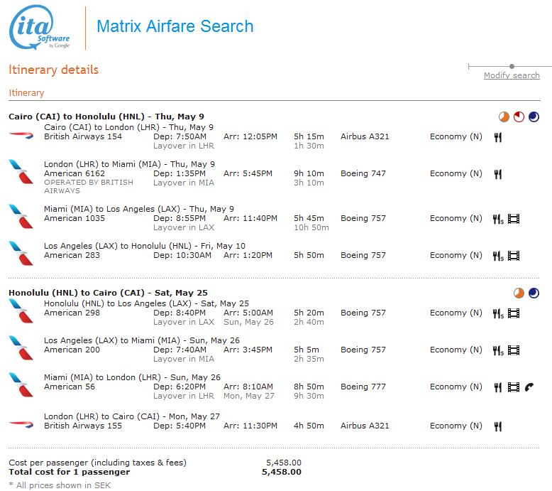Open the Modify search link
This screenshot has width=552, height=491.
click(511, 75)
